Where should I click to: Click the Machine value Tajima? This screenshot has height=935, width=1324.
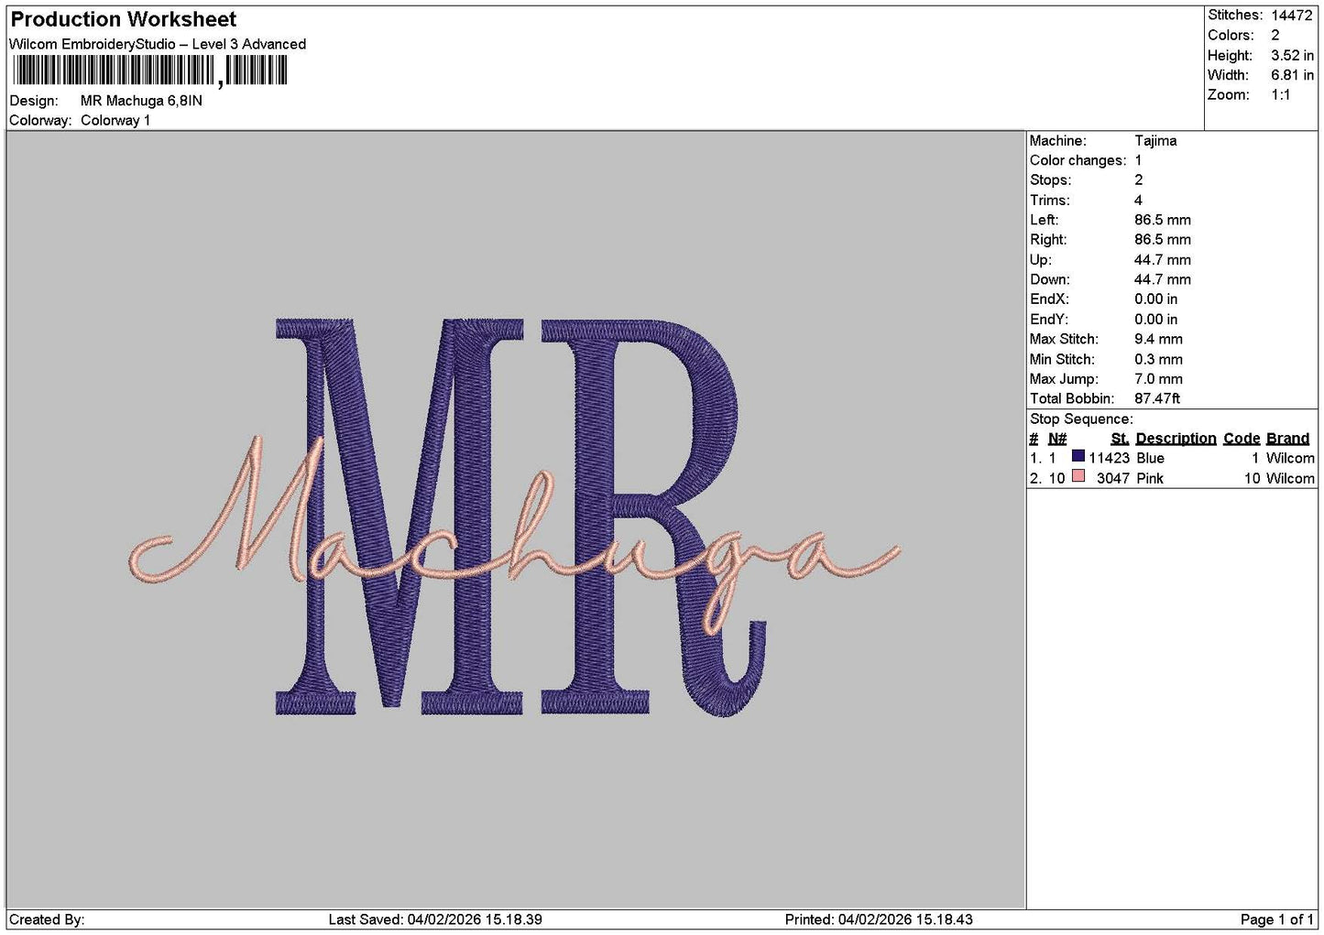coord(1155,141)
